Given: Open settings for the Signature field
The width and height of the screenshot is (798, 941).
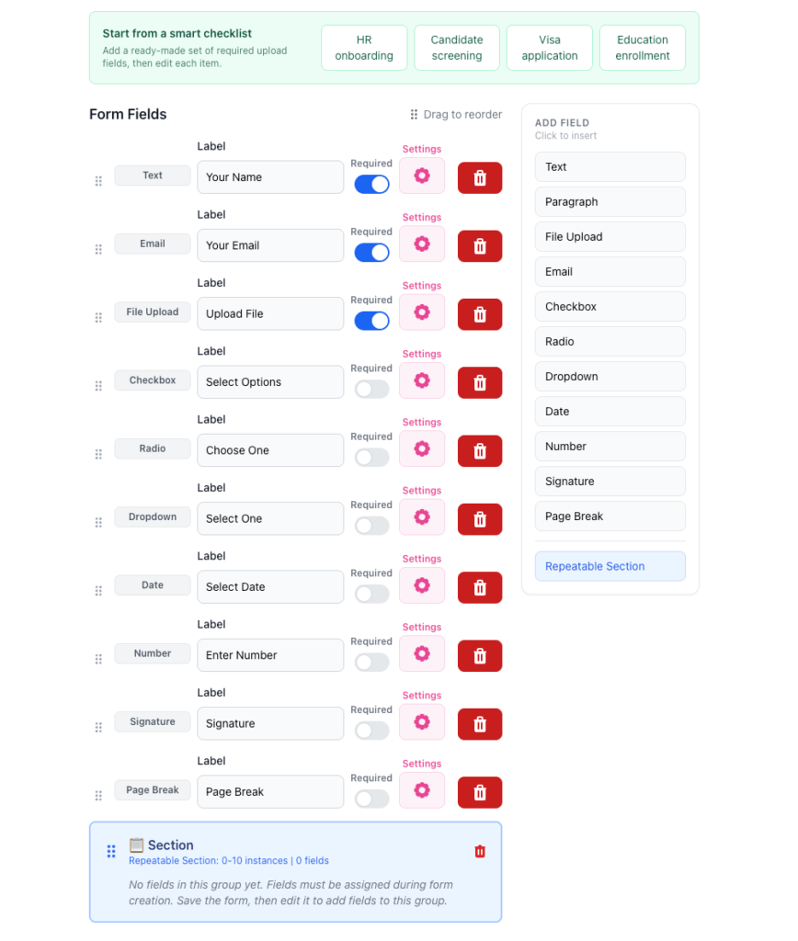Looking at the screenshot, I should pos(422,721).
